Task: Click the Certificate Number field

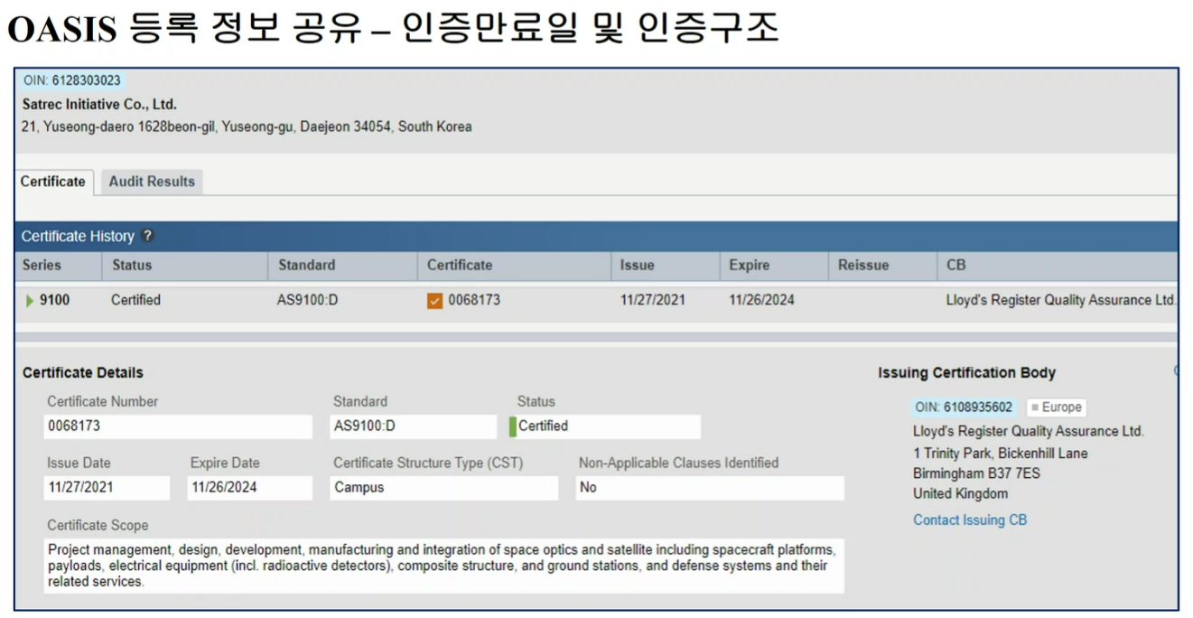Action: coord(178,426)
